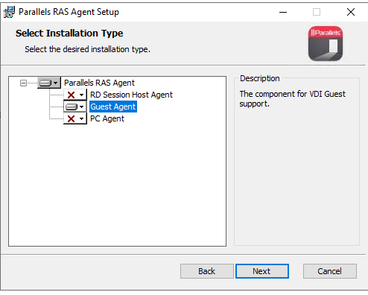Image resolution: width=368 pixels, height=295 pixels.
Task: Go Back to the previous step
Action: (x=206, y=271)
